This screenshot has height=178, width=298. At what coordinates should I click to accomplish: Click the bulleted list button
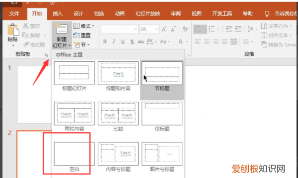pos(200,29)
